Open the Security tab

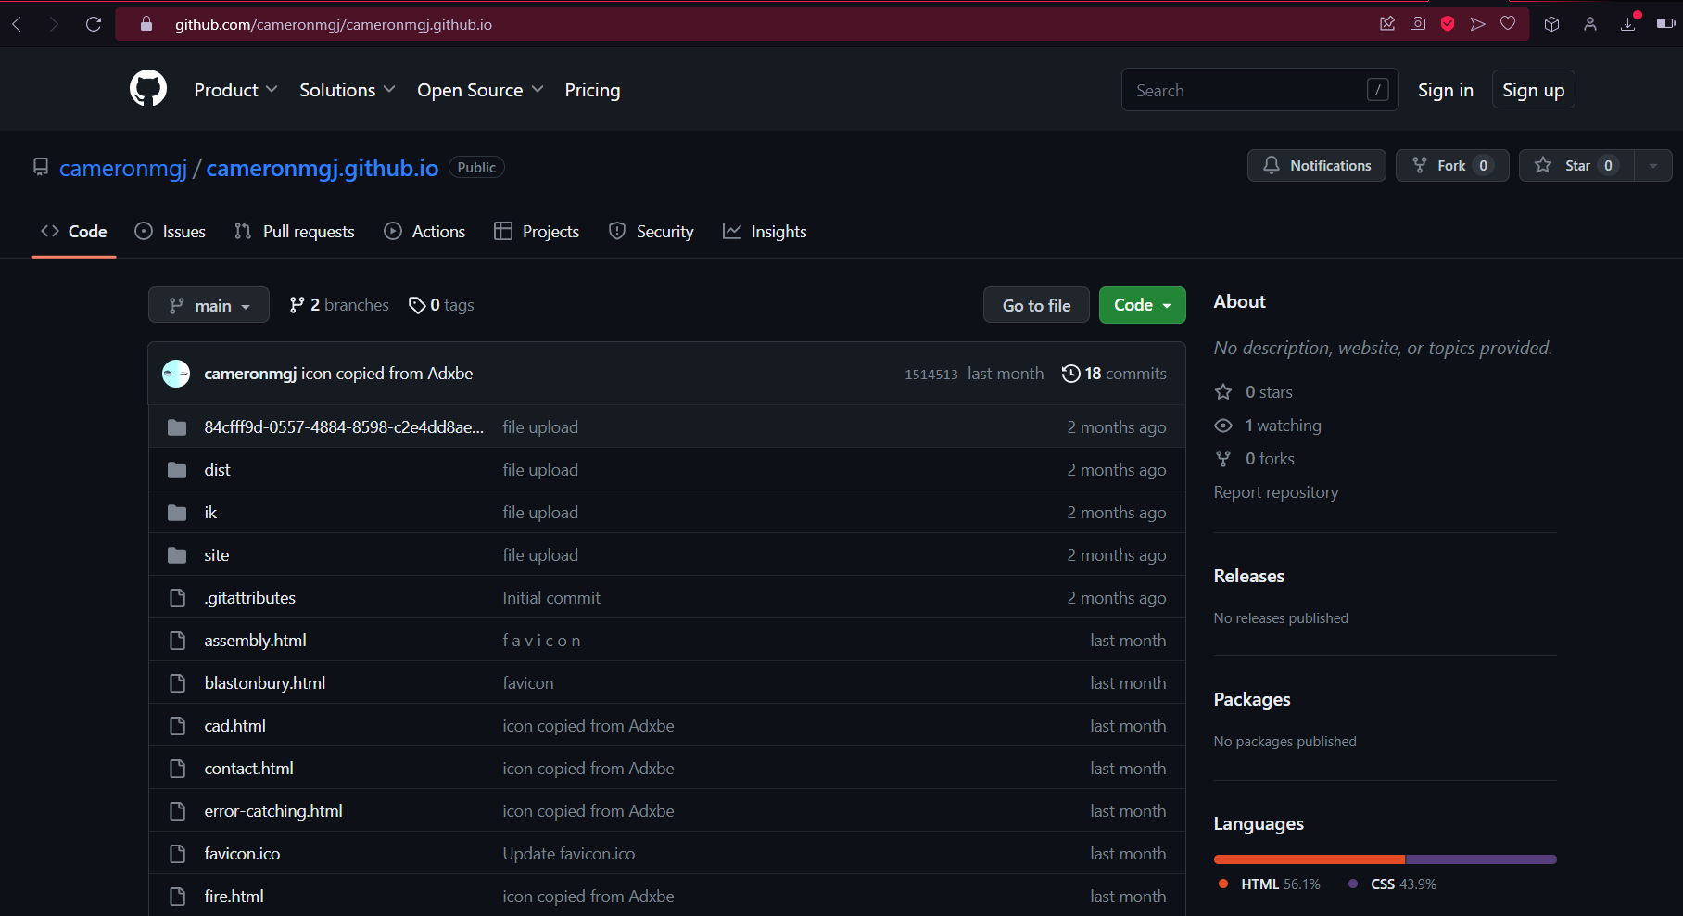point(651,232)
